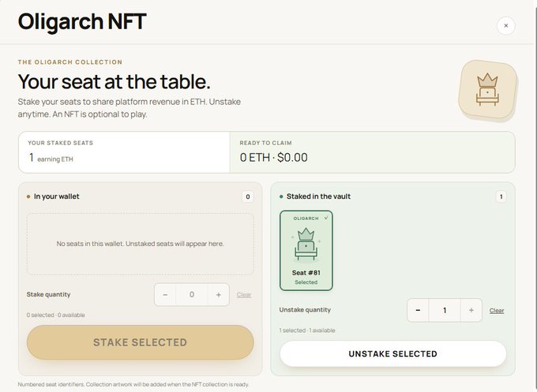Click the crowned throne collection badge icon

click(x=487, y=90)
